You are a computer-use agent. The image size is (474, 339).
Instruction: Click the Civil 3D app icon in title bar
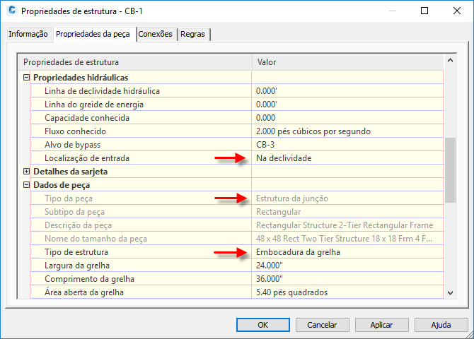tap(12, 11)
